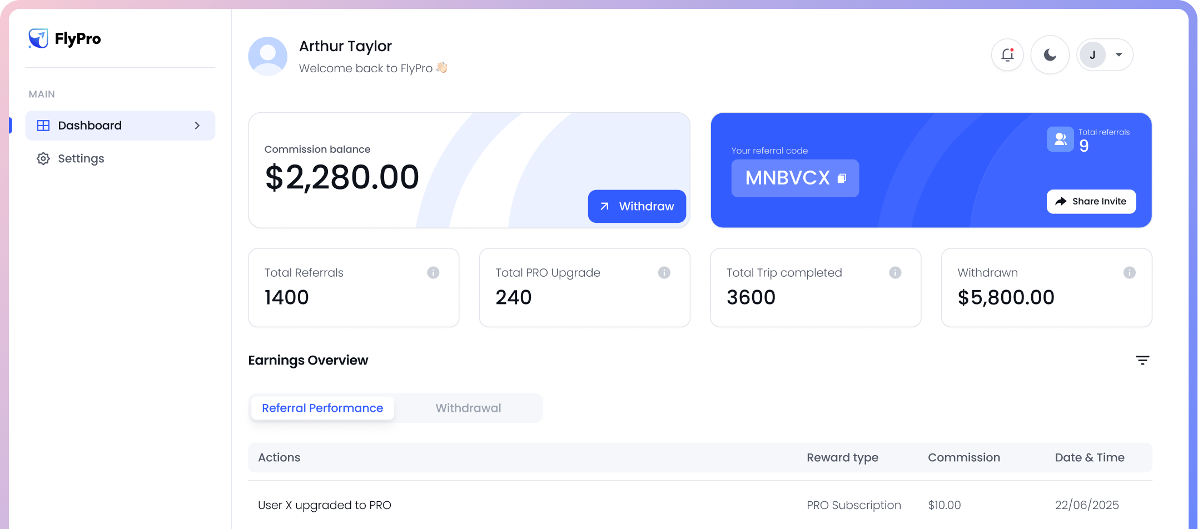Screen dimensions: 1198x529
Task: Click the Withdraw button
Action: 637,206
